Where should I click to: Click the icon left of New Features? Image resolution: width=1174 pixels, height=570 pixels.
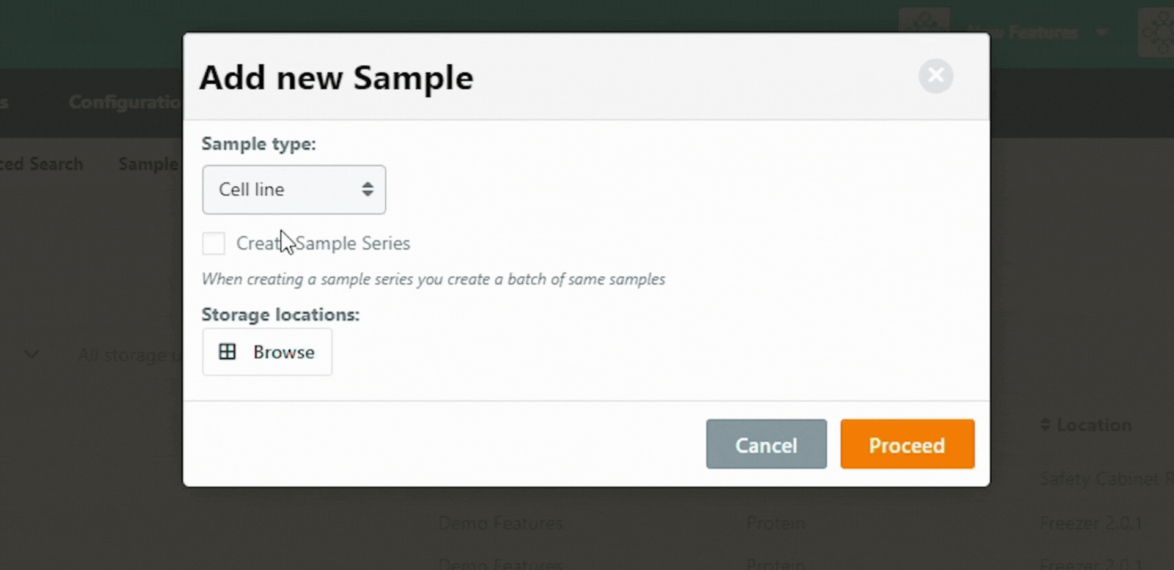(x=924, y=24)
